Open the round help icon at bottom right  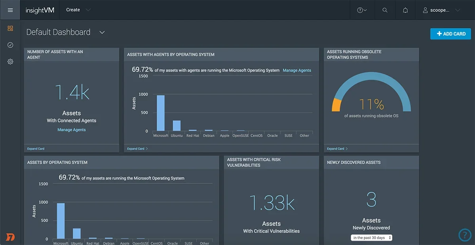(x=465, y=235)
